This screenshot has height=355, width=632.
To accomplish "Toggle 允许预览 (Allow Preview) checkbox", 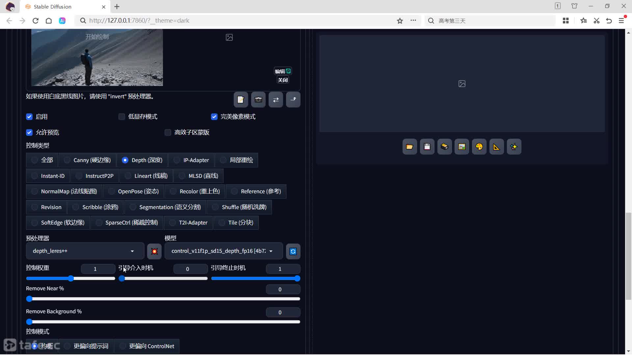I will [x=30, y=132].
